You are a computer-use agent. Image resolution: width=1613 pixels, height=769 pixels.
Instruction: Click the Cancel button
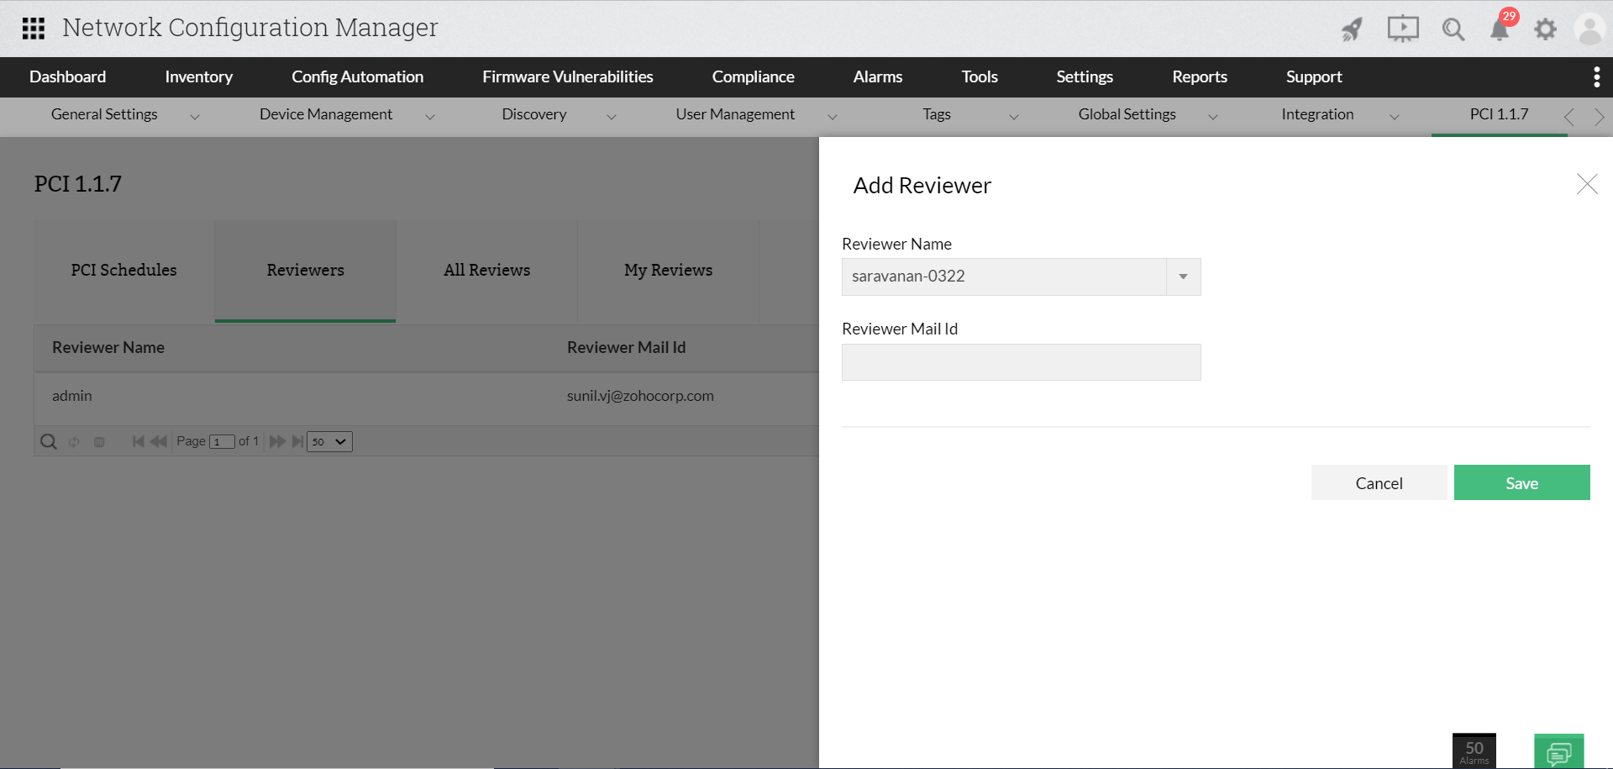(1379, 482)
